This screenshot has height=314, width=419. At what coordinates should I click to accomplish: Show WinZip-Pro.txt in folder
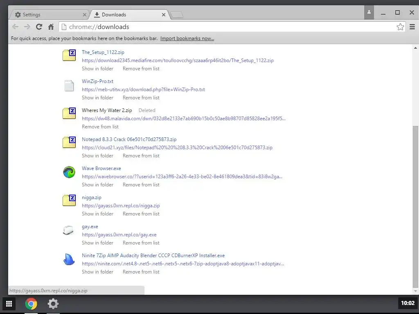point(97,98)
